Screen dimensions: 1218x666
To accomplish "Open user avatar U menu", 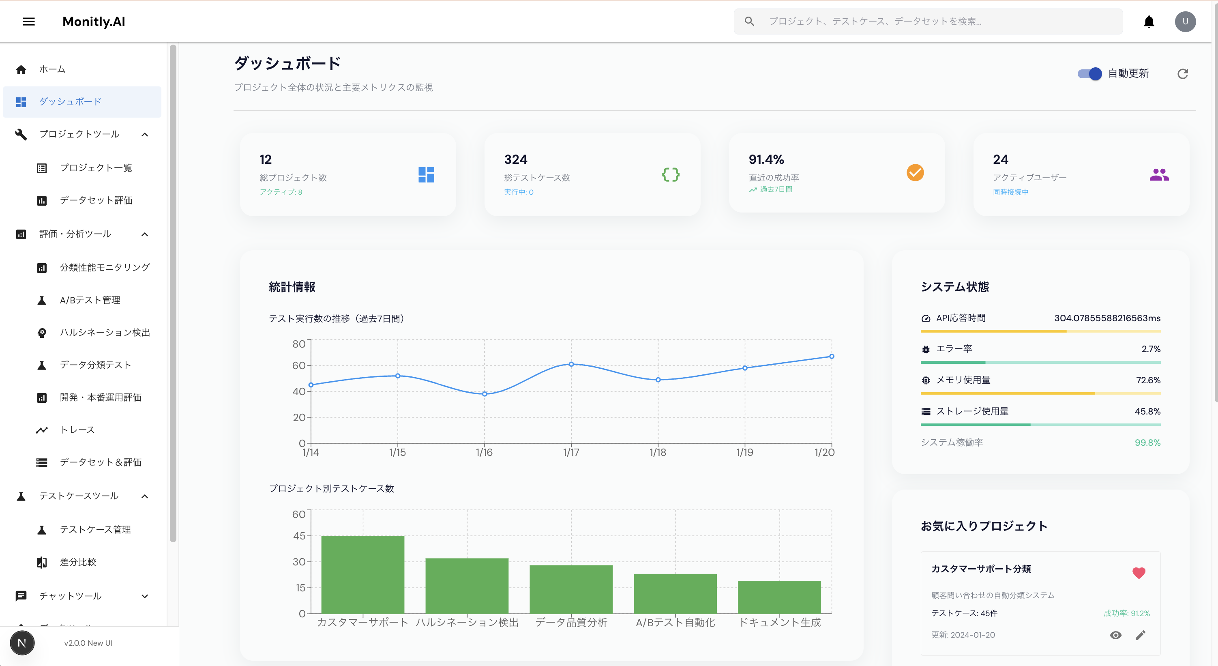I will tap(1185, 21).
